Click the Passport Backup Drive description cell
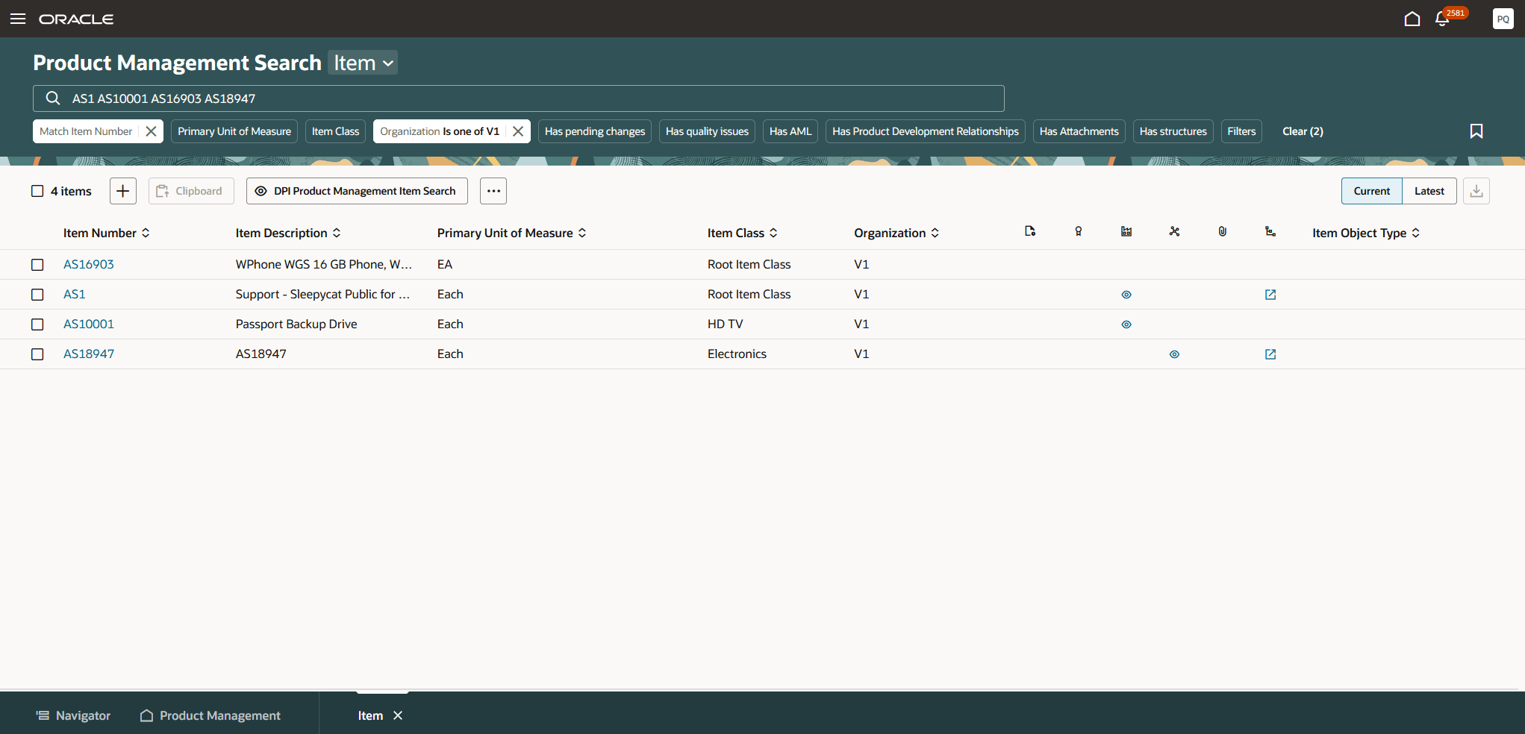The width and height of the screenshot is (1525, 734). [x=296, y=324]
